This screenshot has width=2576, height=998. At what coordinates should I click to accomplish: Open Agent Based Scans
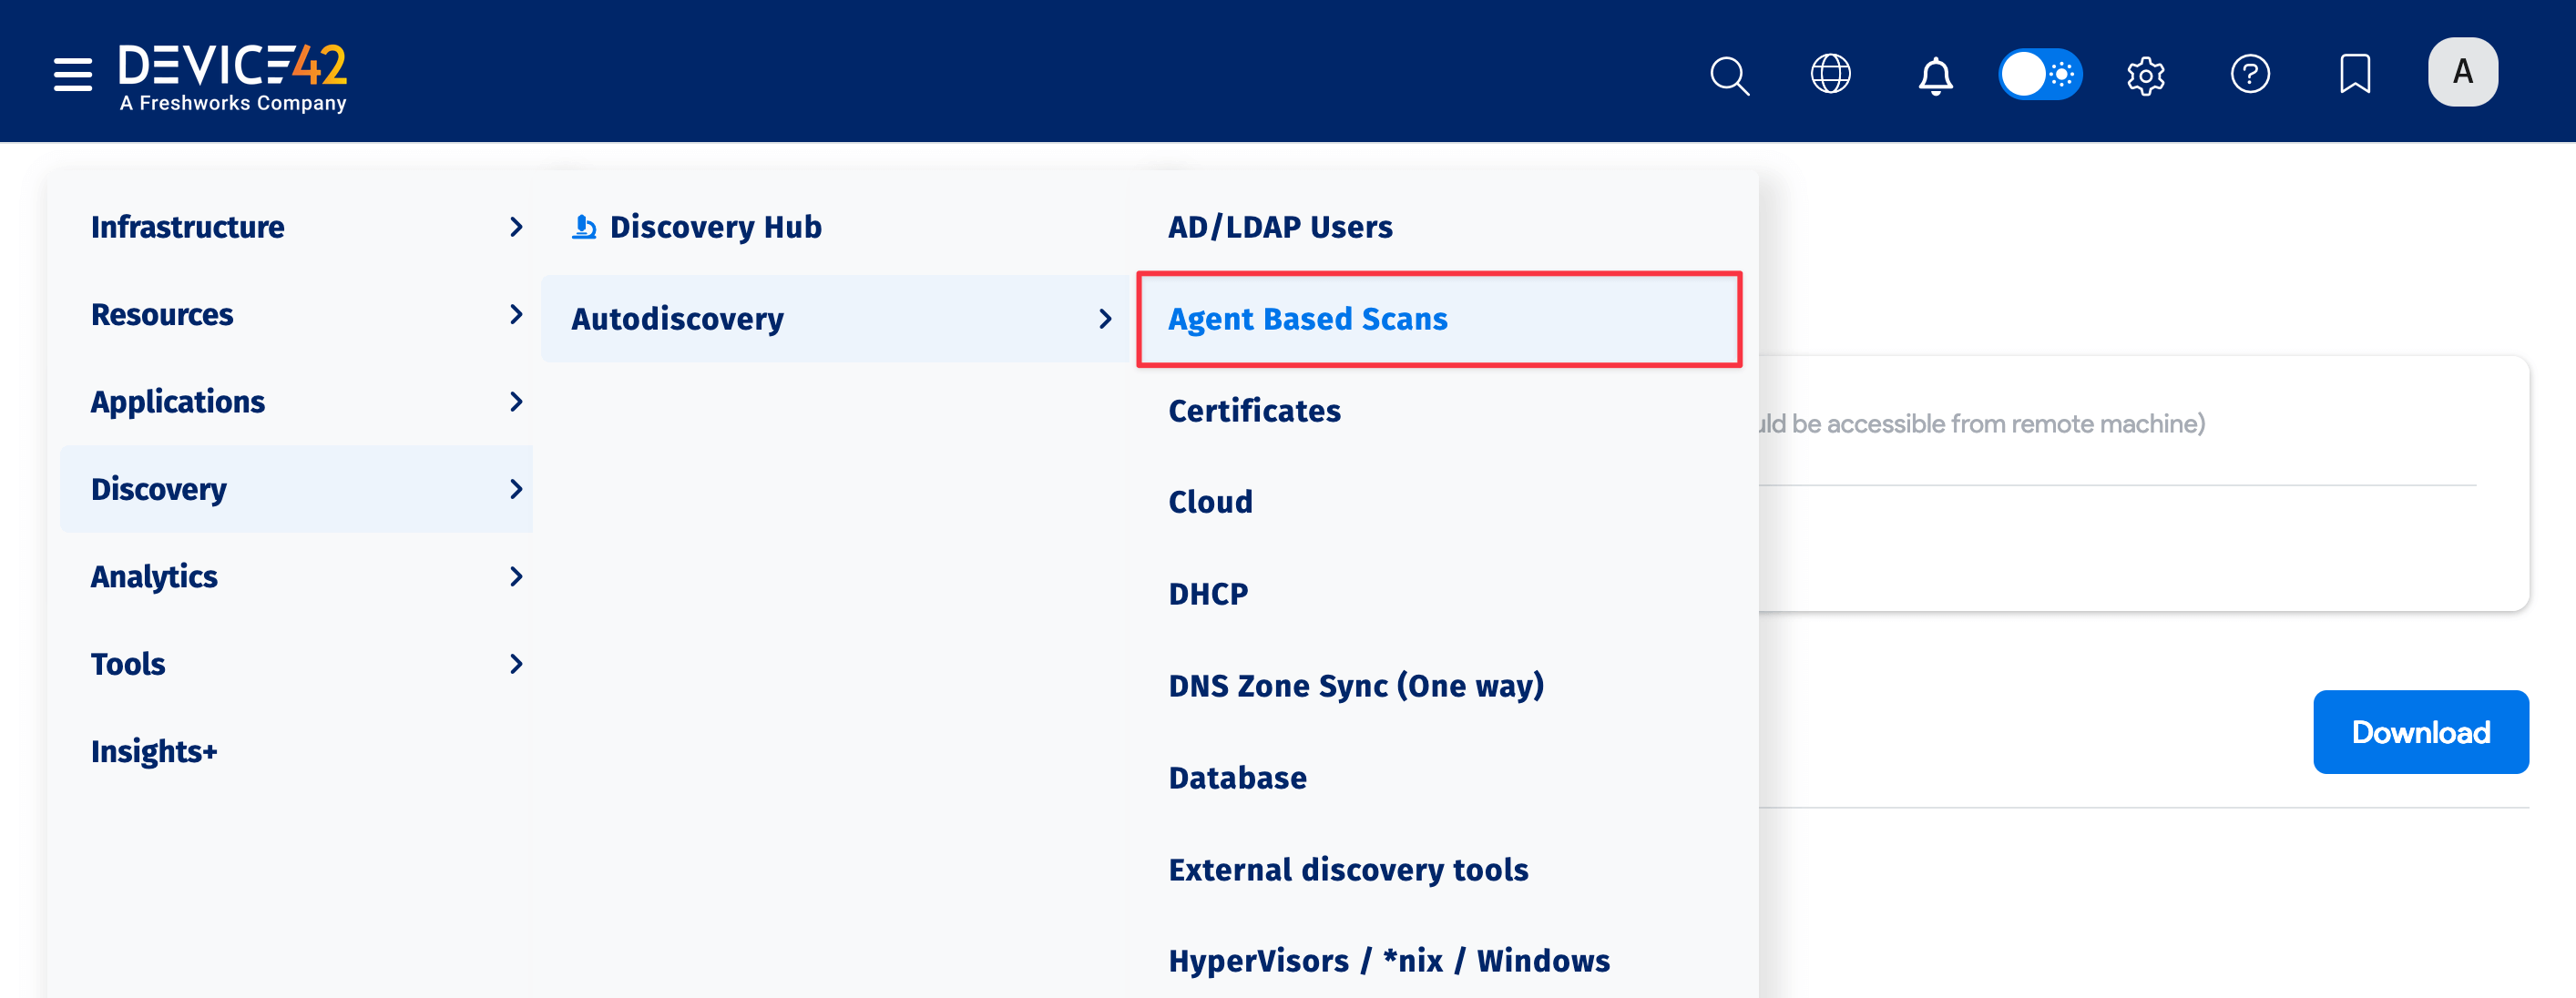pyautogui.click(x=1307, y=318)
